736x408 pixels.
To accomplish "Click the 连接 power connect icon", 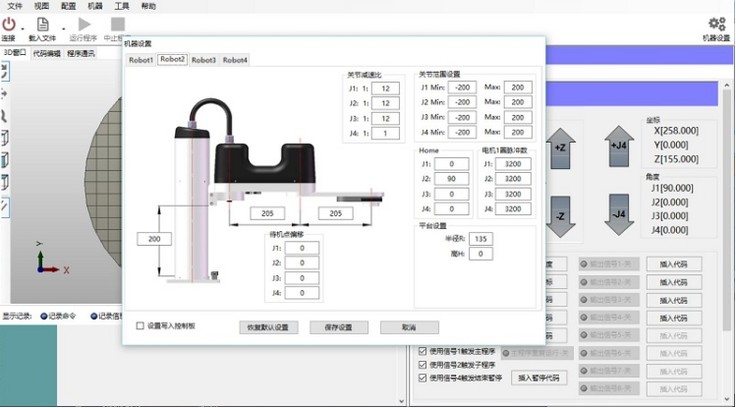I will (9, 24).
